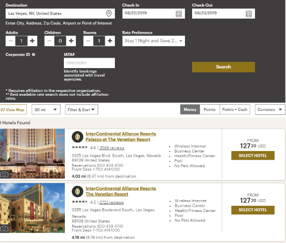
Task: Decrease Children count with minus
Action: (x=50, y=41)
